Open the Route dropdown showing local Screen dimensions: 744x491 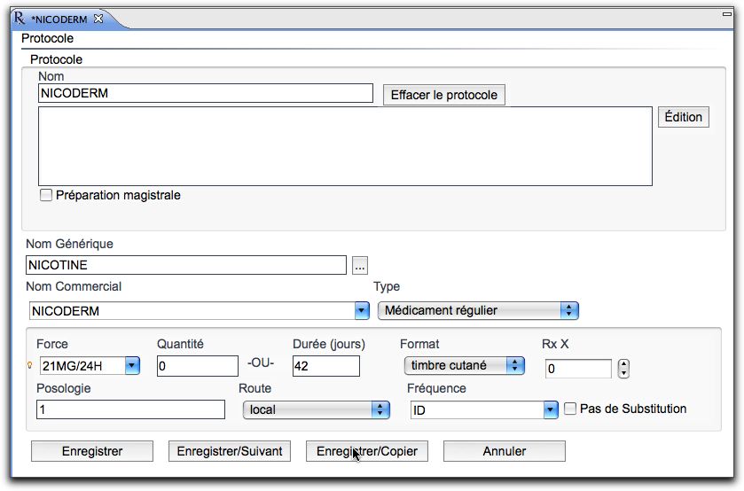pos(316,409)
